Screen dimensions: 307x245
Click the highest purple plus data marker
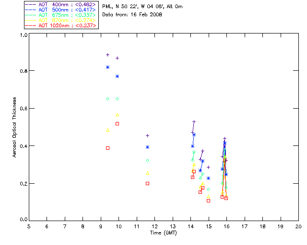tap(107, 55)
